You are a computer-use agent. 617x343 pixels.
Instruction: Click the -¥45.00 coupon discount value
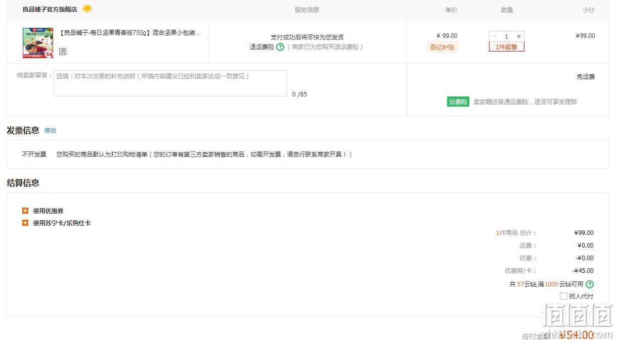click(583, 271)
